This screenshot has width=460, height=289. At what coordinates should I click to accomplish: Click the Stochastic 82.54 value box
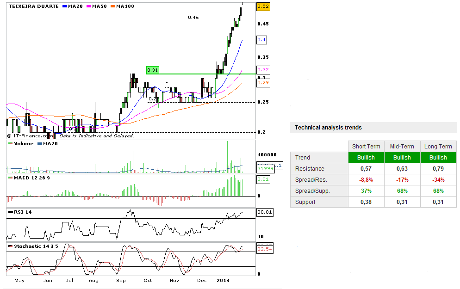[x=265, y=249]
